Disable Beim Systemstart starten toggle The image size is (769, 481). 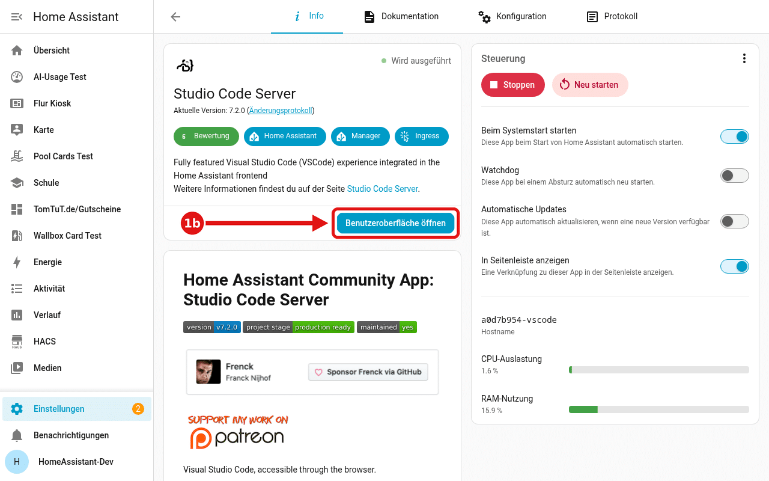coord(735,136)
